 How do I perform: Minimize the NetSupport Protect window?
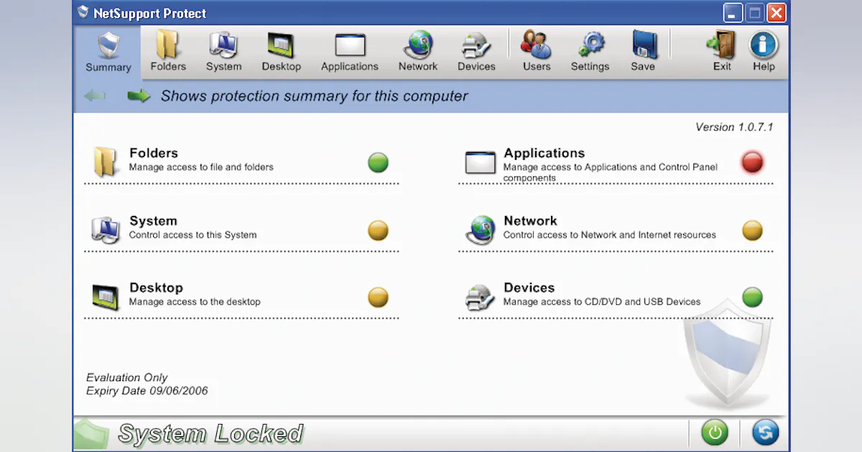[733, 13]
